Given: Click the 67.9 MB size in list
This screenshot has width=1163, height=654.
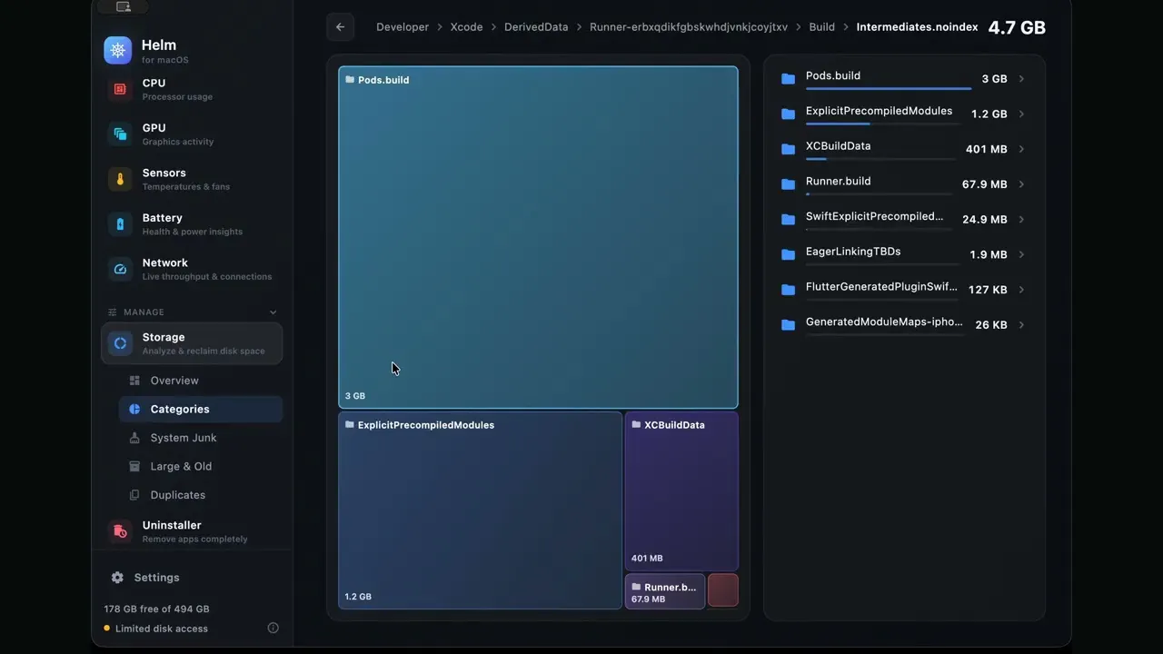Looking at the screenshot, I should pos(985,184).
